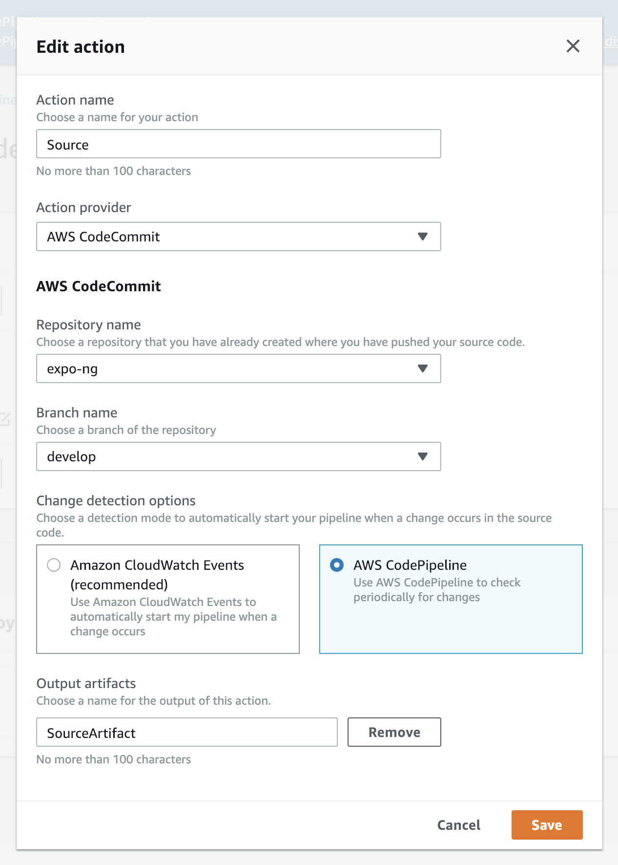
Task: Select the AWS CodePipeline radio button
Action: [336, 565]
